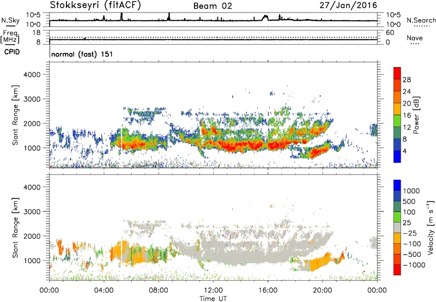The height and width of the screenshot is (302, 436).
Task: Click the 'Nave' legend label
Action: coord(415,38)
